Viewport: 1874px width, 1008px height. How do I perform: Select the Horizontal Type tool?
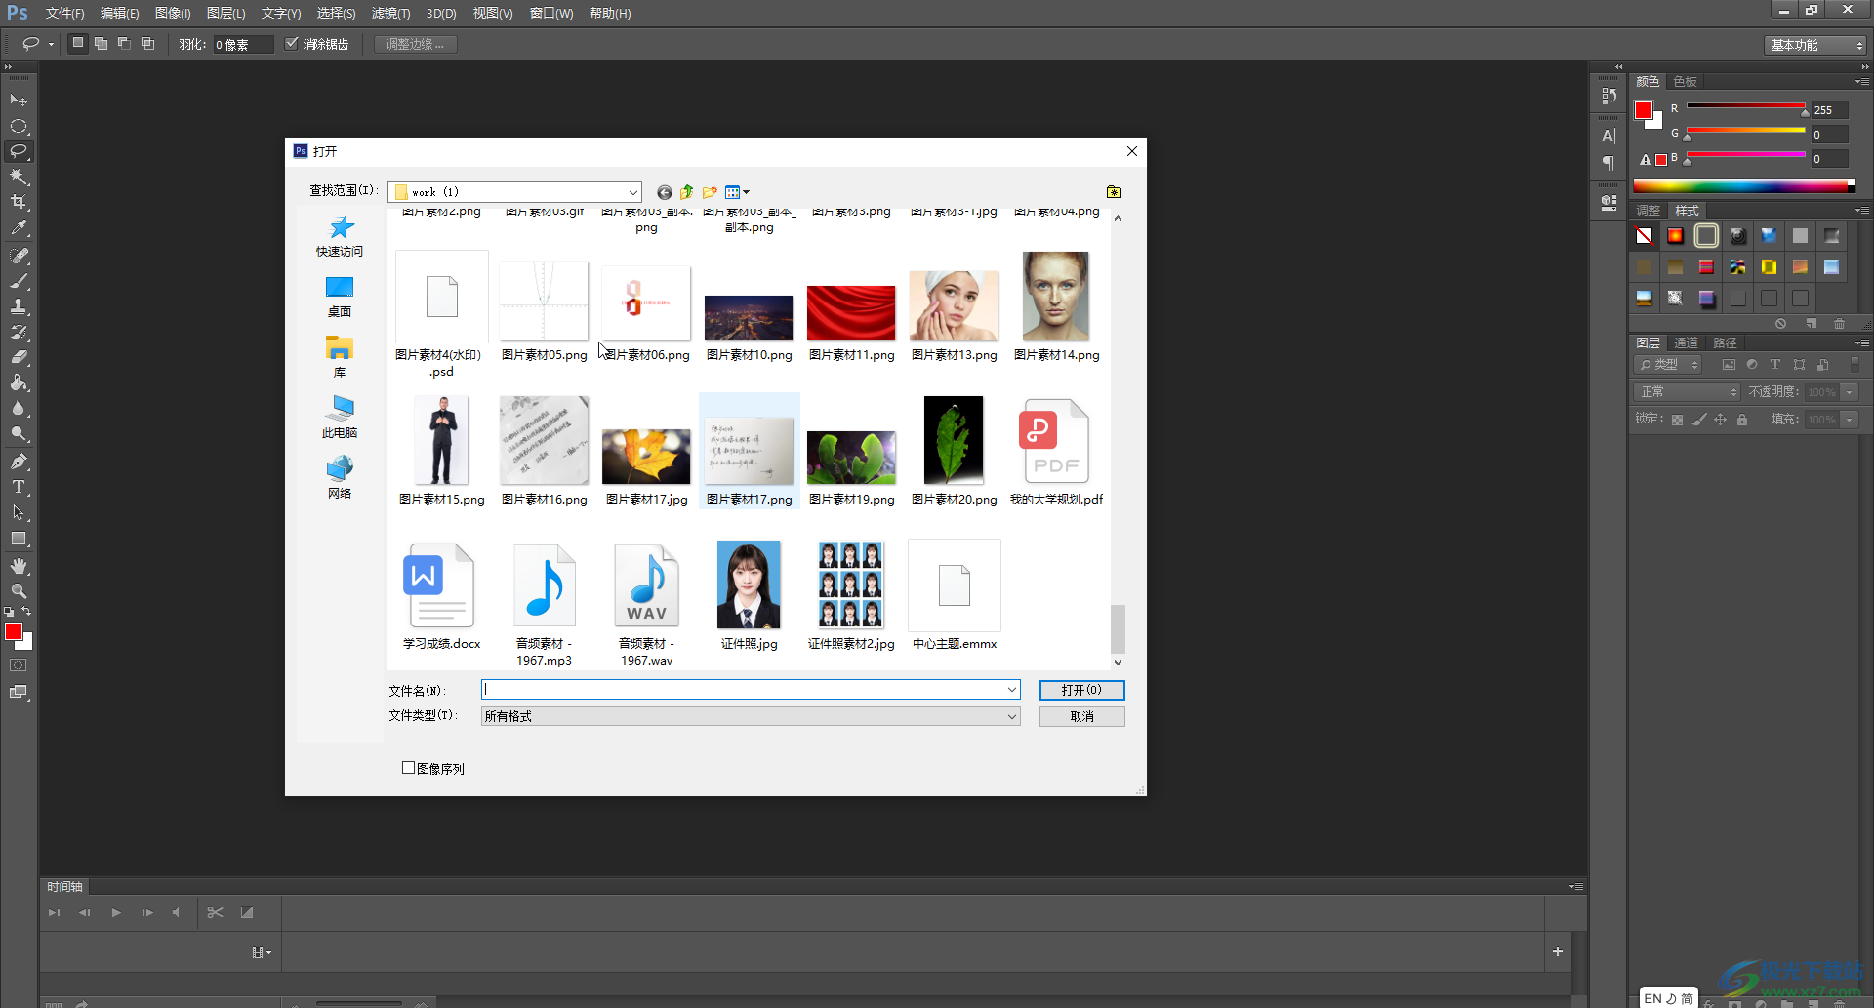(19, 486)
